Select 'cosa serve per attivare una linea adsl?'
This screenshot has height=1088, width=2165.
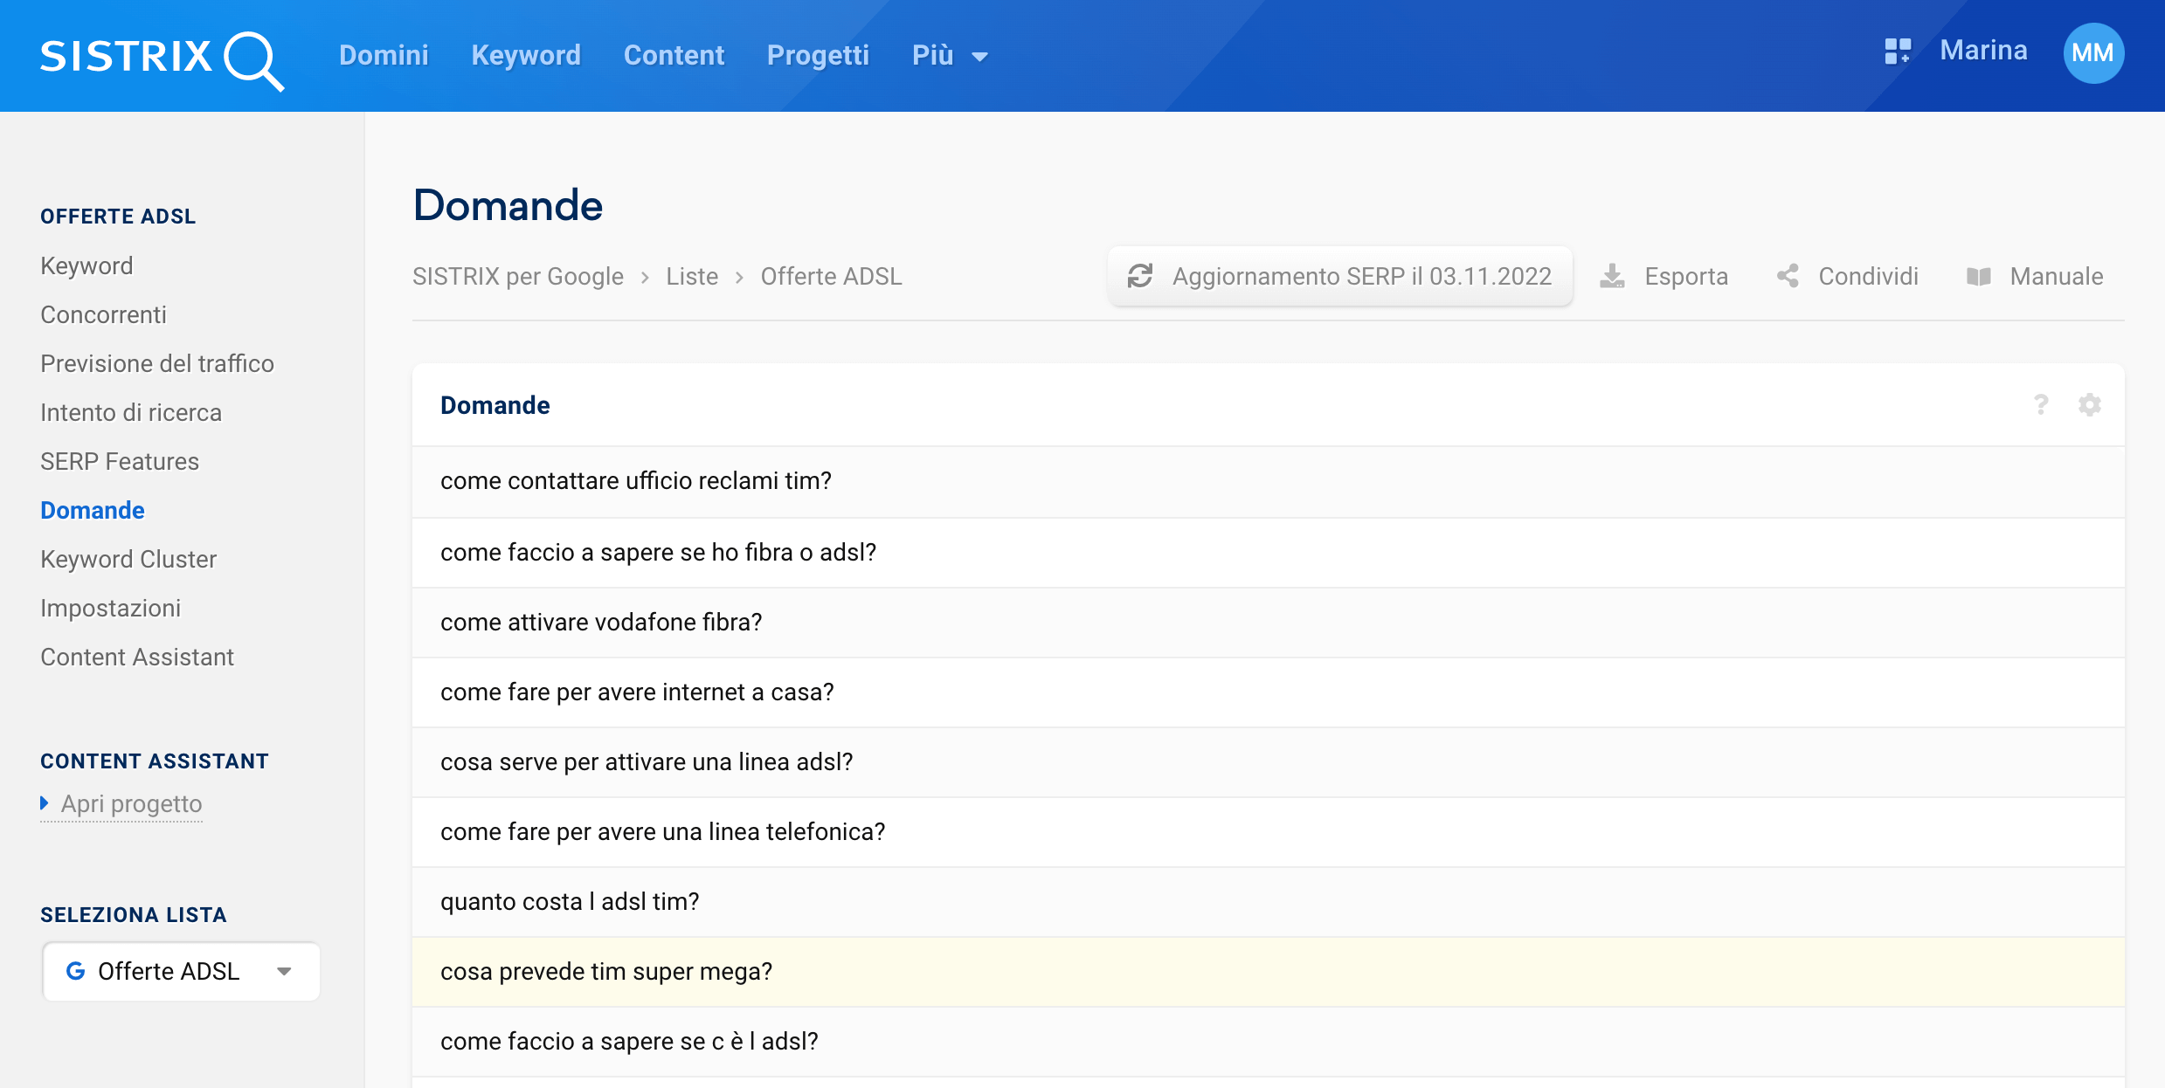pos(1269,762)
